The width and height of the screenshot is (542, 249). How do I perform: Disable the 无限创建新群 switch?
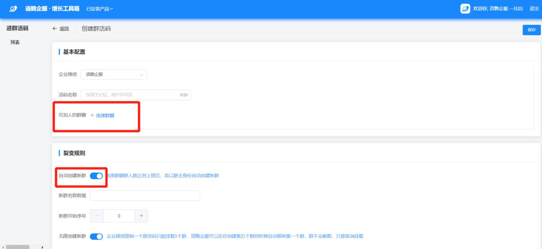(96, 237)
